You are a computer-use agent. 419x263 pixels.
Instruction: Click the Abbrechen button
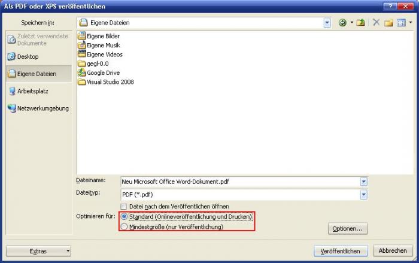click(393, 250)
